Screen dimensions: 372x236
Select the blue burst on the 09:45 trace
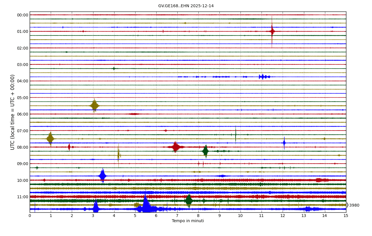click(102, 176)
